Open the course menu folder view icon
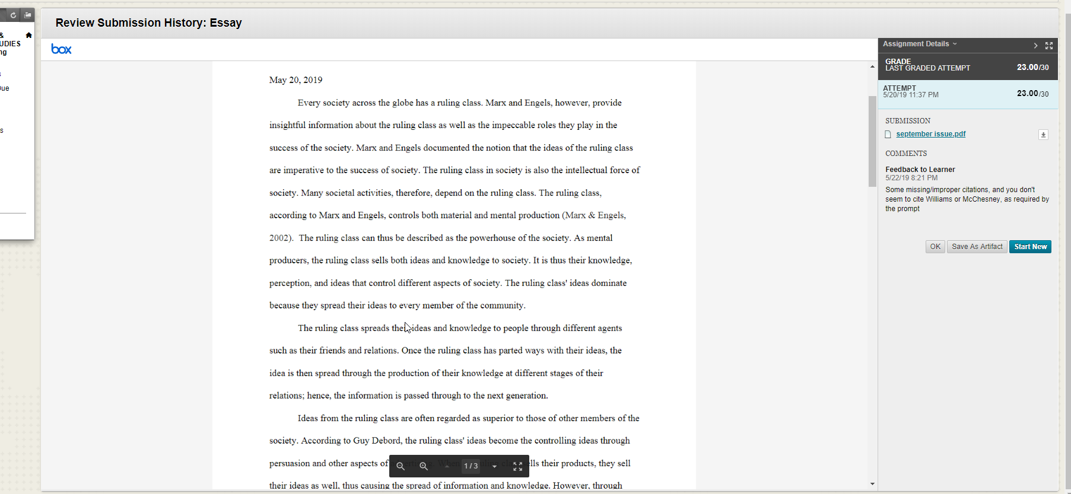The height and width of the screenshot is (494, 1071). click(27, 15)
